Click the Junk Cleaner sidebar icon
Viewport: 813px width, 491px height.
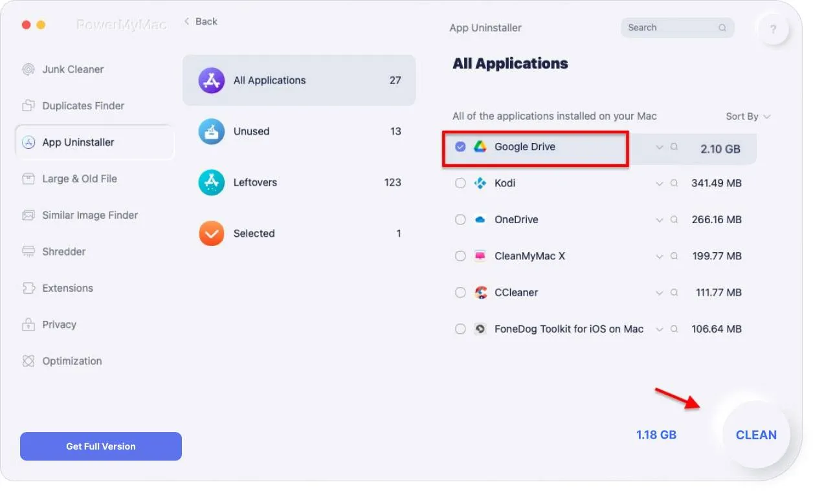click(28, 70)
